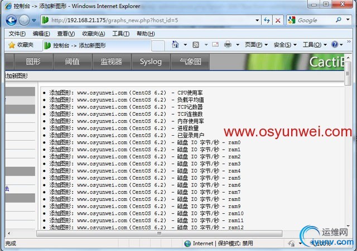Open the 查看(V) menu
Screen dimensions: 357x251
click(66, 34)
